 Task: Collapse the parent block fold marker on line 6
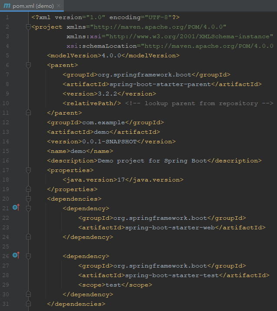tap(28, 65)
